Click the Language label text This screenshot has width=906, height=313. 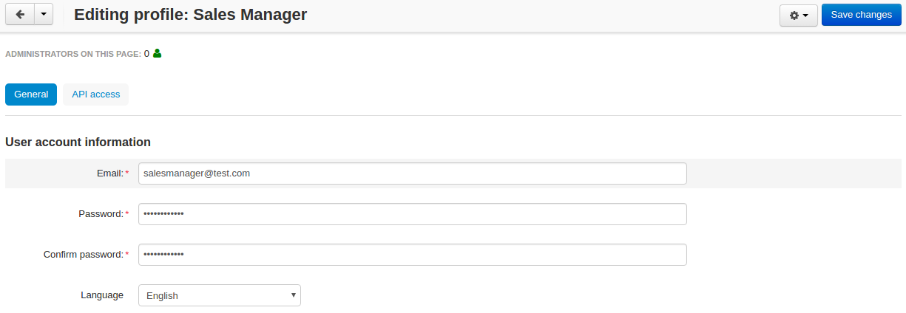(102, 295)
